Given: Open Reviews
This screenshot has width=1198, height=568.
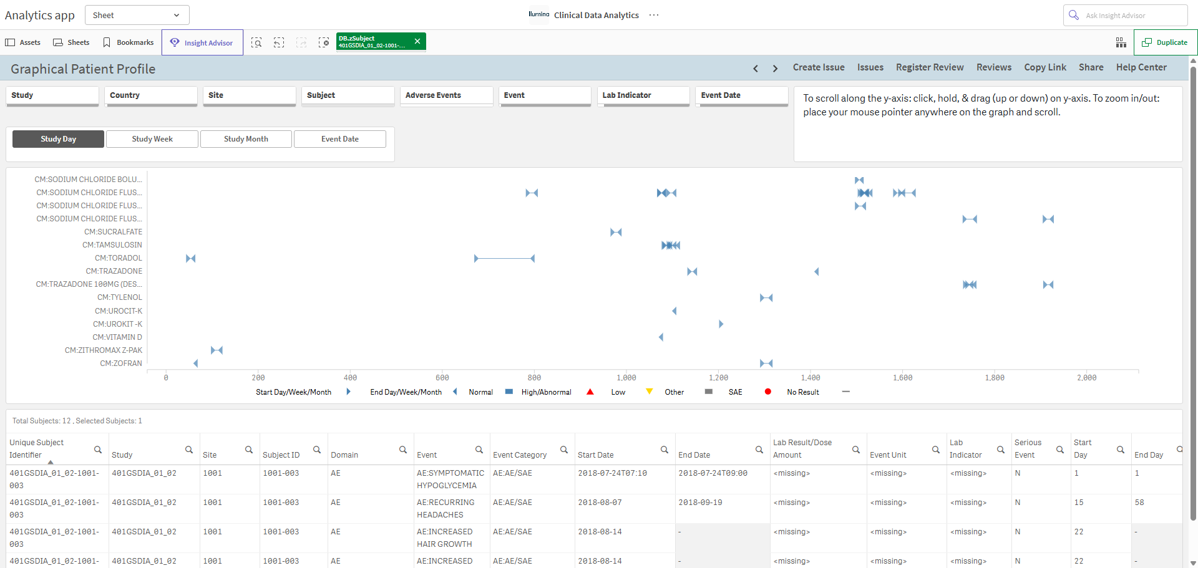Looking at the screenshot, I should (x=994, y=67).
